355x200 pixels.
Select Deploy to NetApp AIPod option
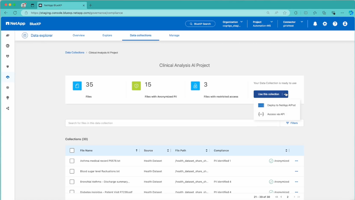281,105
